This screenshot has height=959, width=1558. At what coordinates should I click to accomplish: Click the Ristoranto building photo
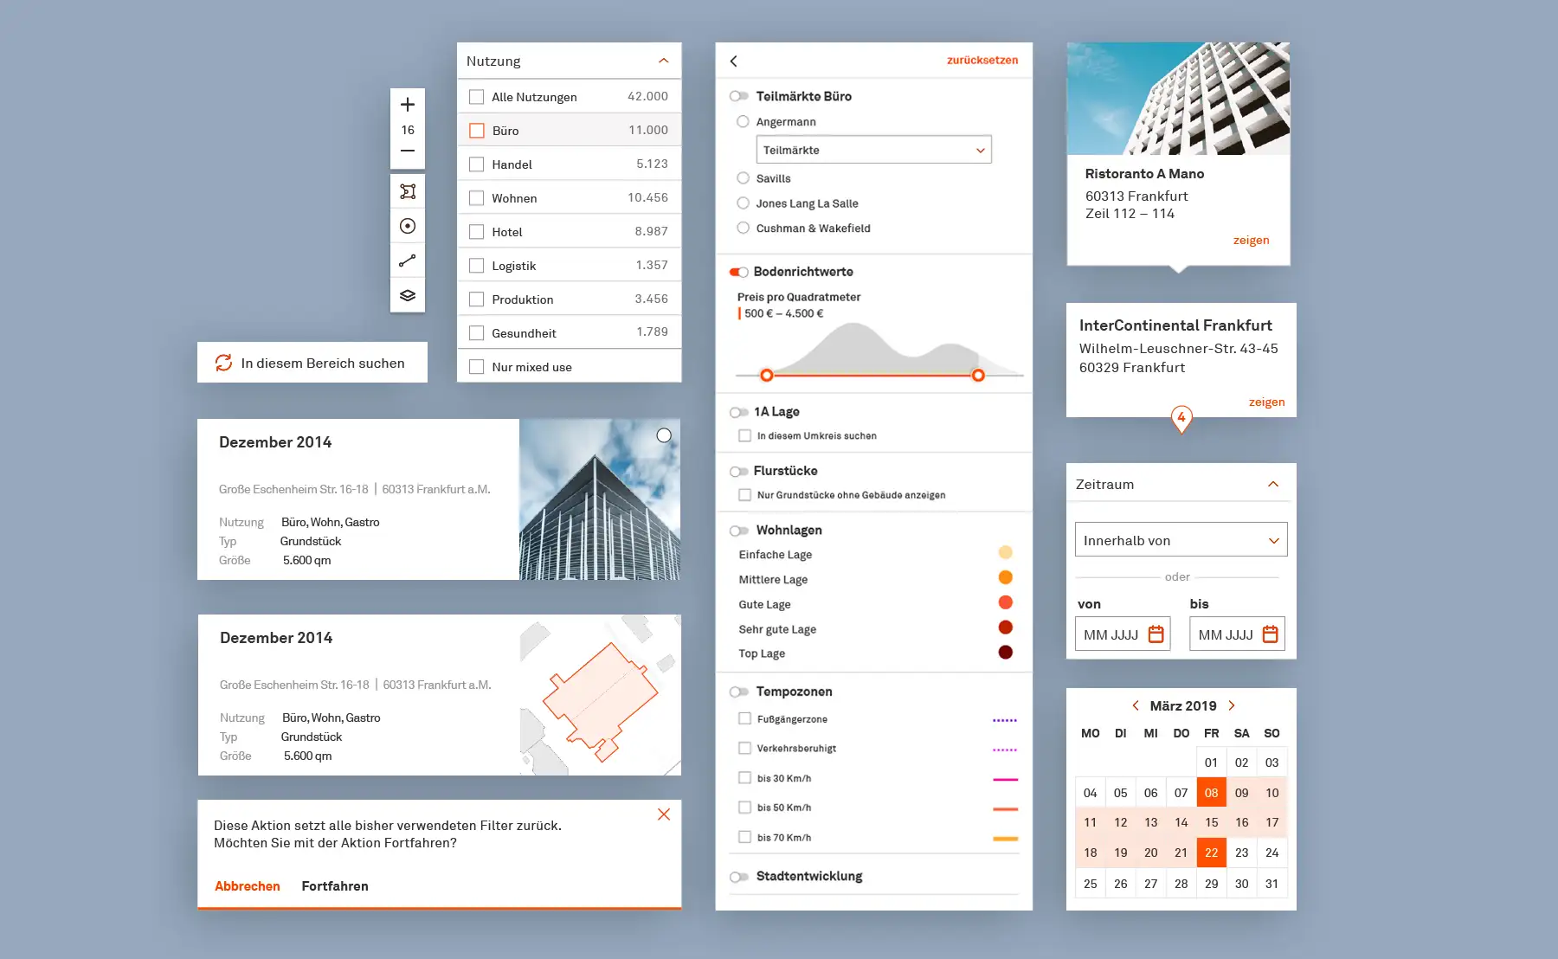(x=1178, y=99)
